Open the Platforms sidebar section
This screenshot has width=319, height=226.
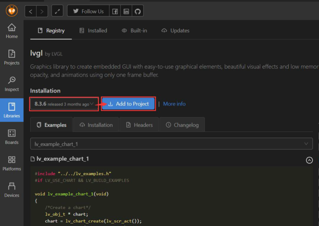coord(12,163)
